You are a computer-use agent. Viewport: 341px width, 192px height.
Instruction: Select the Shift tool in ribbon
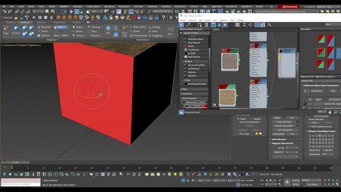click(x=108, y=30)
